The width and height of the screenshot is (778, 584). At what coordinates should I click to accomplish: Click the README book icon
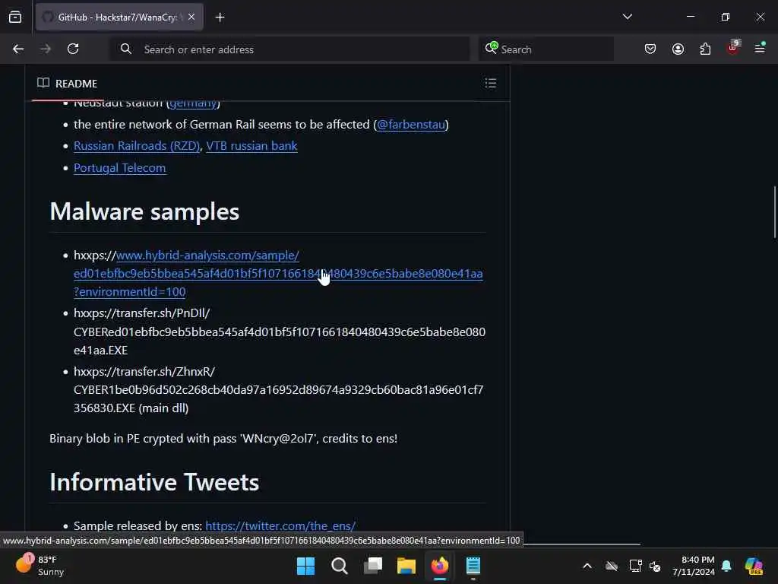[x=43, y=83]
